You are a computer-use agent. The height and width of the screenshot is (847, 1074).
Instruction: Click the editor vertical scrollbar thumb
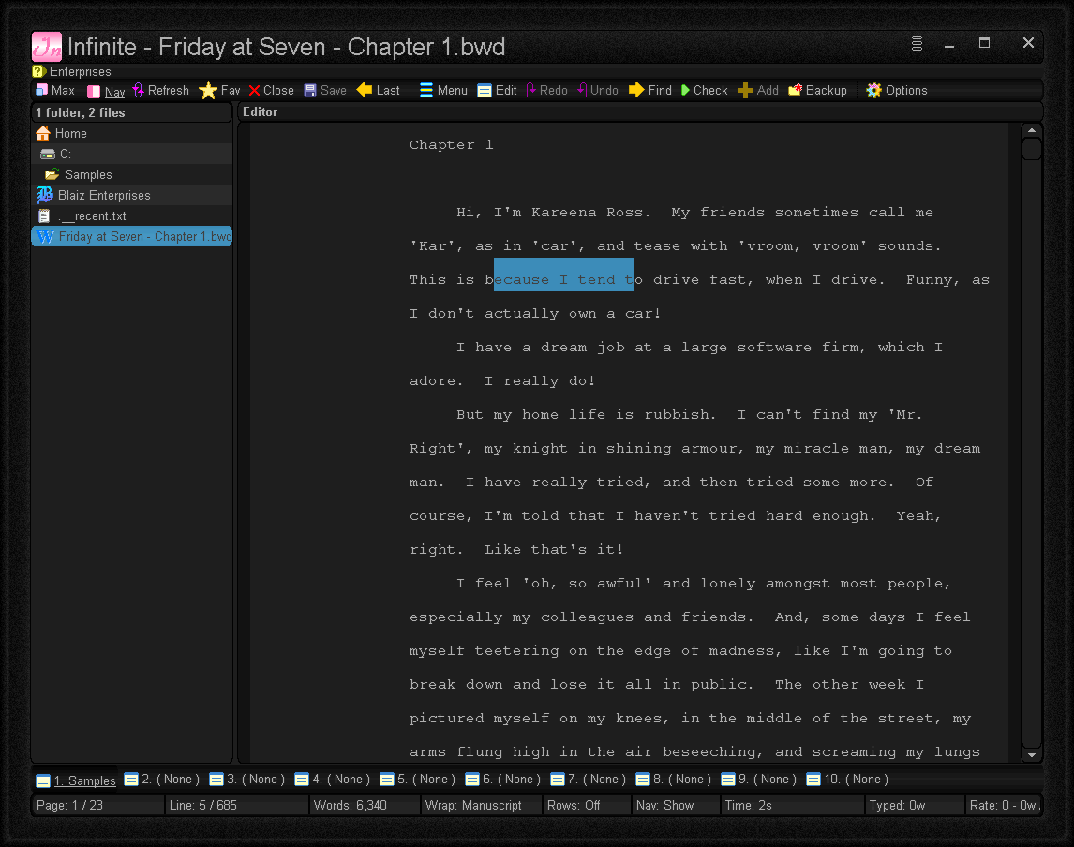1032,149
